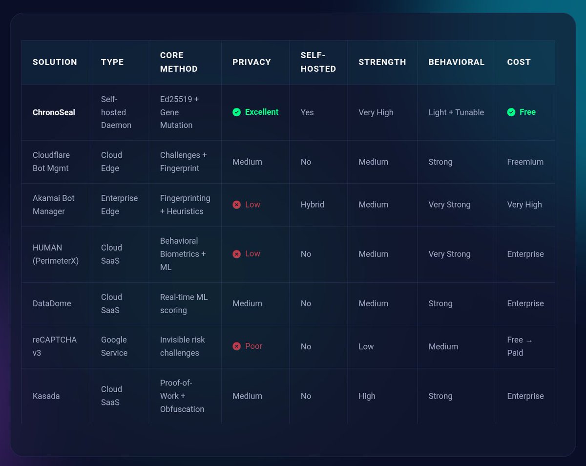
Task: Select the ChronoSeal solution name
Action: [54, 112]
